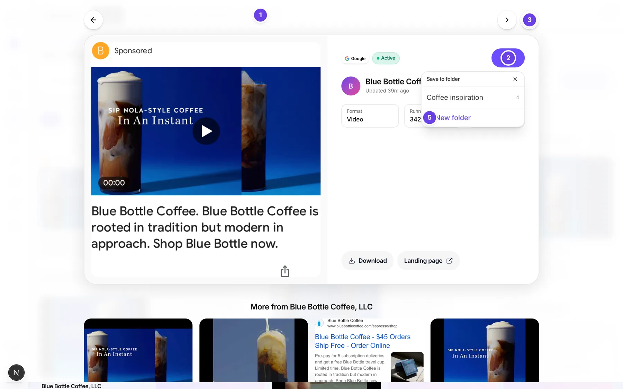Image resolution: width=623 pixels, height=389 pixels.
Task: Click 'More from Blue Bottle Coffee, LLC' heading
Action: point(311,307)
